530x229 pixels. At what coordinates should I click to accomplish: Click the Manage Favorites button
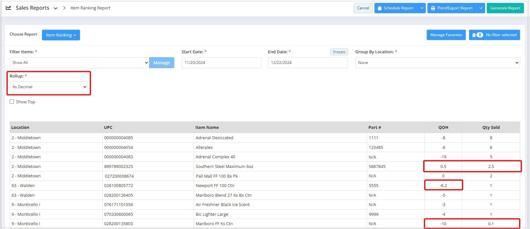(x=446, y=35)
